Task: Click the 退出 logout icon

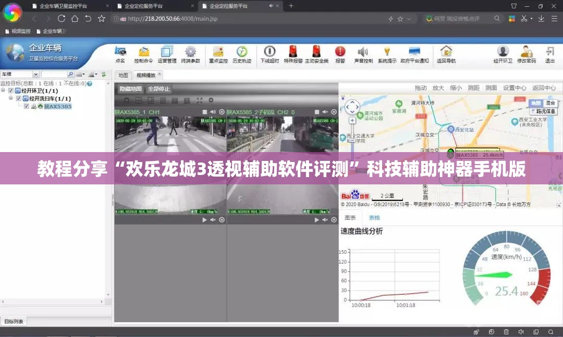Action: point(550,55)
